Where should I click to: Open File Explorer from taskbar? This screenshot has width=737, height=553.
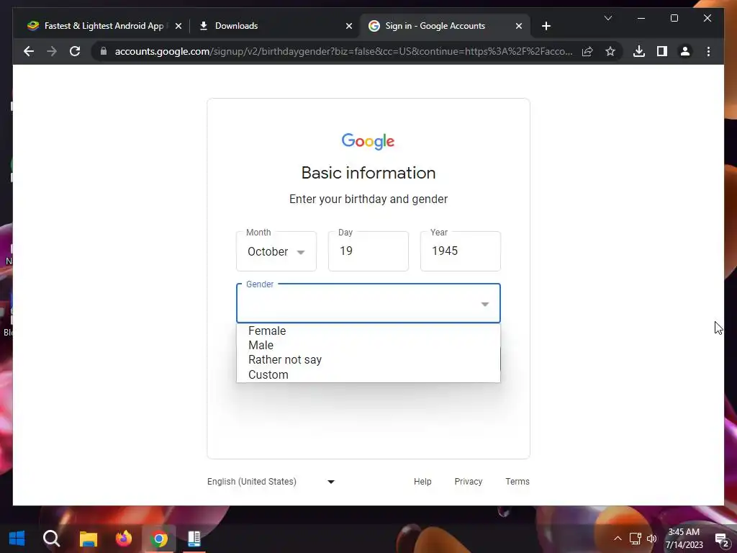(88, 539)
